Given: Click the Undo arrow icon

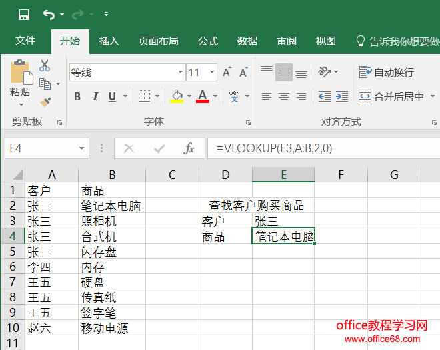Looking at the screenshot, I should point(49,15).
